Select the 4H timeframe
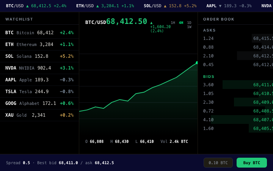 pyautogui.click(x=181, y=23)
